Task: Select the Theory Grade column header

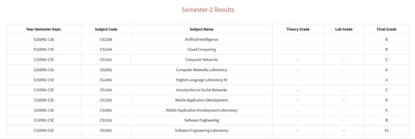Action: [x=298, y=29]
